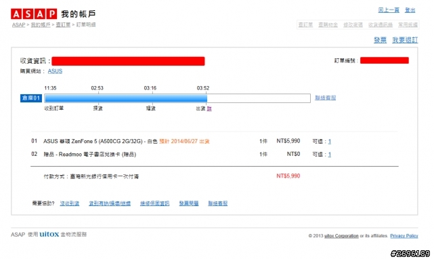Click the uitox logo in footer

[49, 234]
